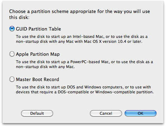Viewport: 166px width, 127px height.
Task: Click the 'Master Boot Record' label text
Action: point(37,80)
